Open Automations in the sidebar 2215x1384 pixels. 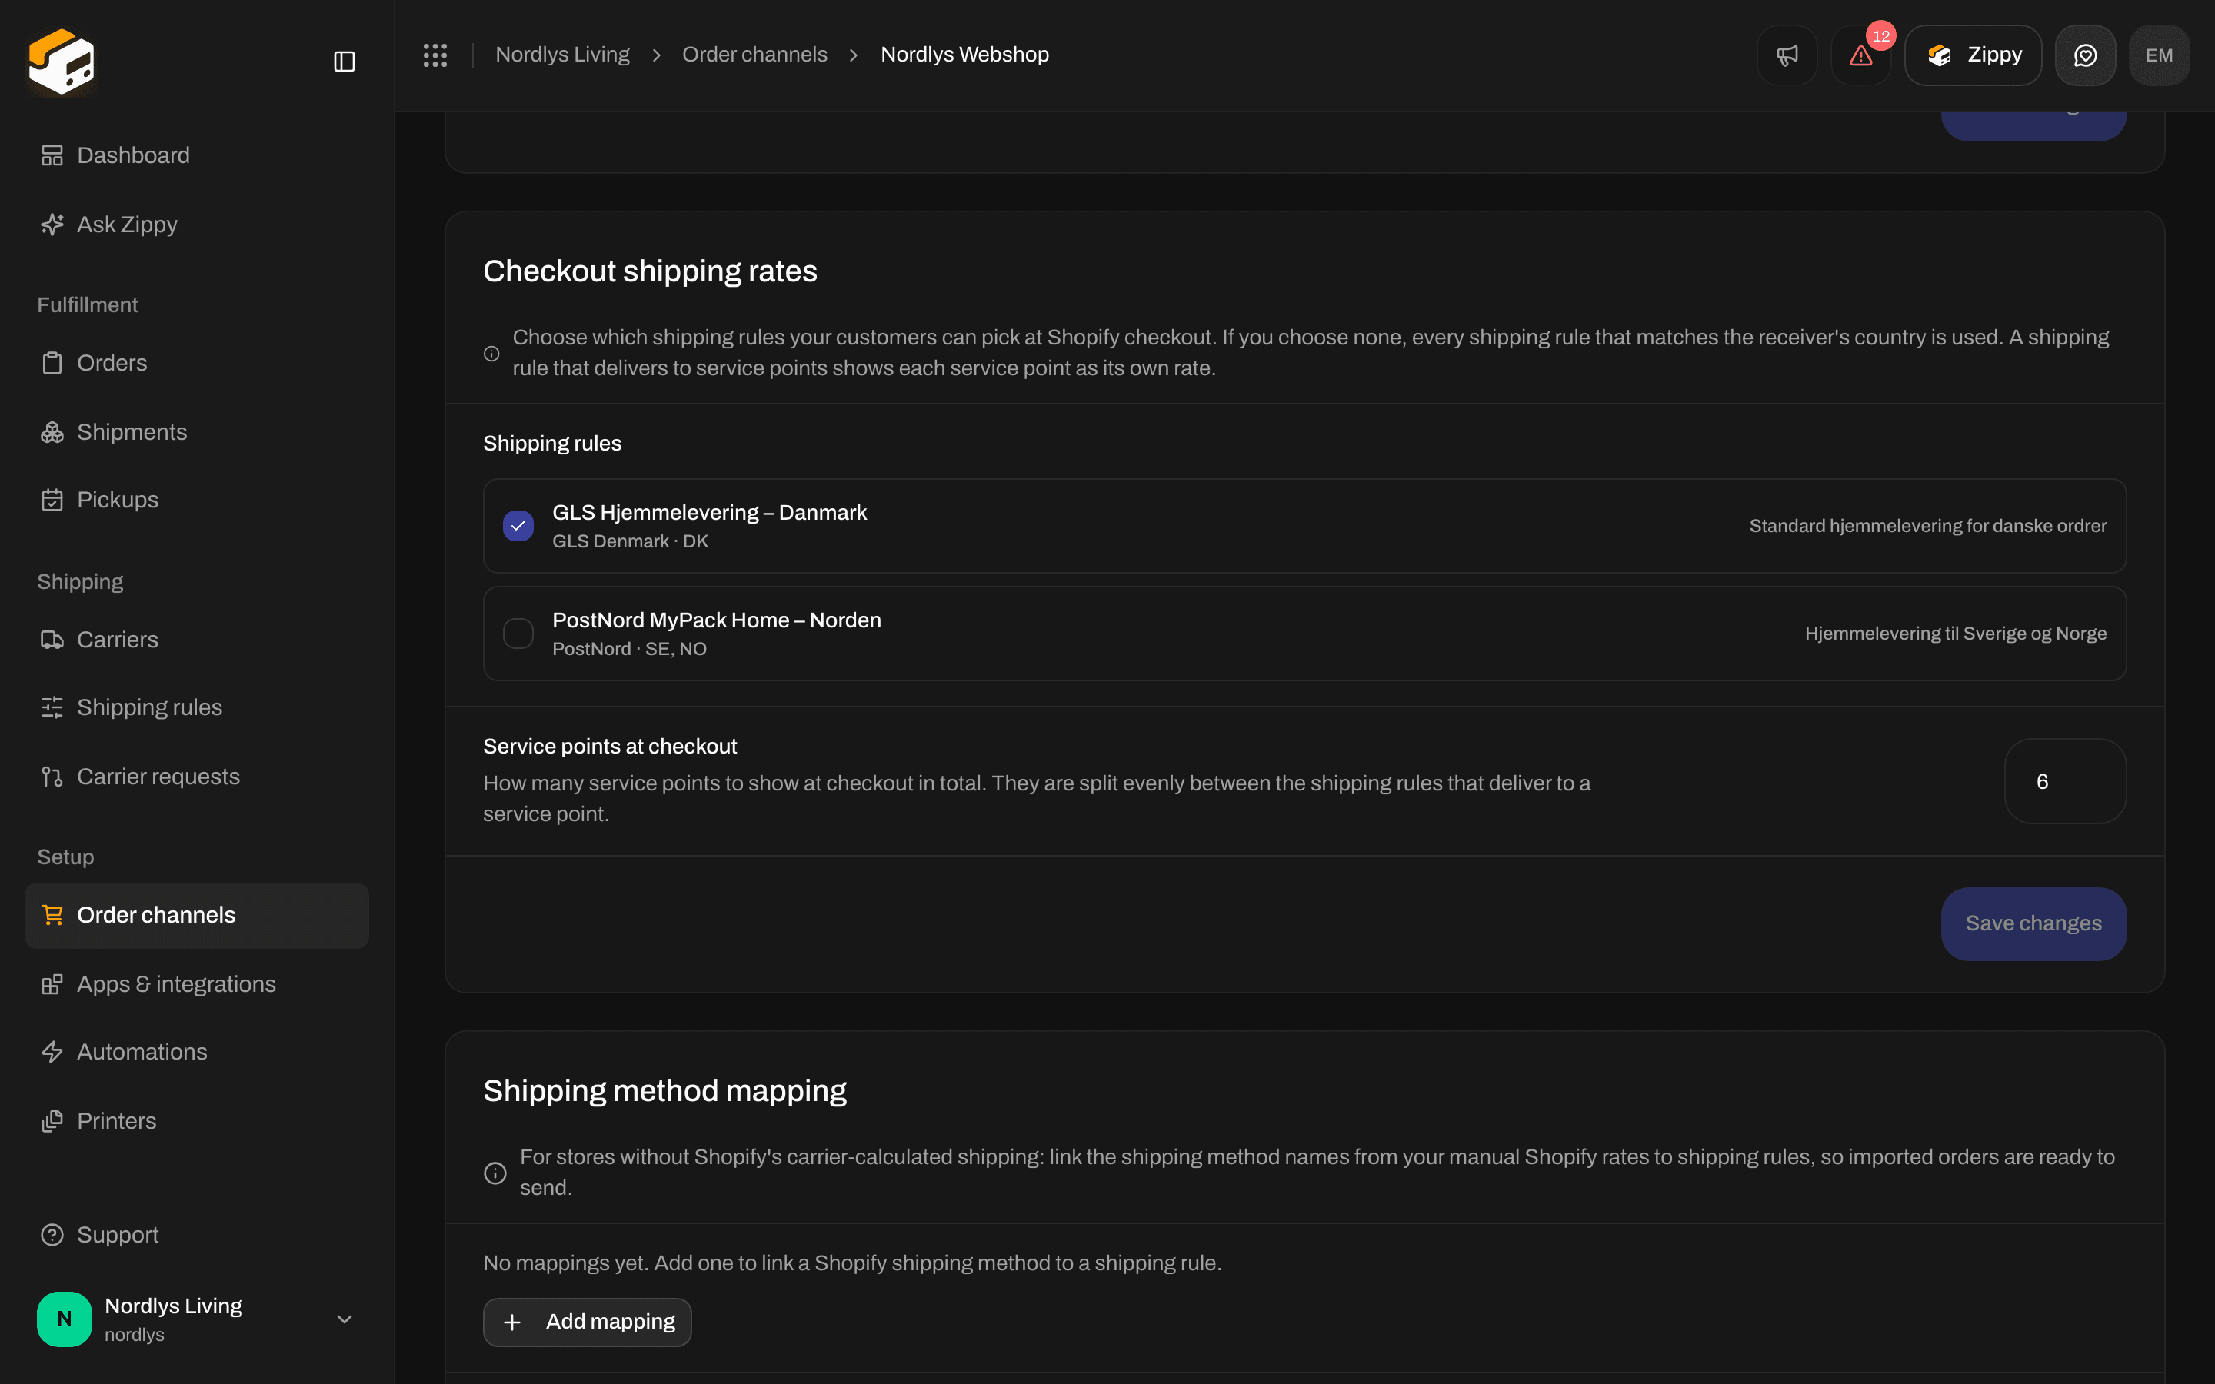197,1052
